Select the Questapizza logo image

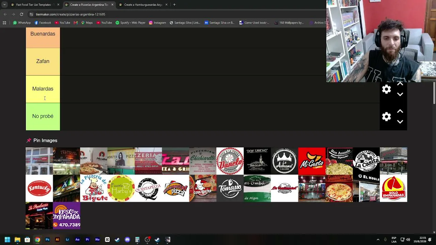[148, 188]
